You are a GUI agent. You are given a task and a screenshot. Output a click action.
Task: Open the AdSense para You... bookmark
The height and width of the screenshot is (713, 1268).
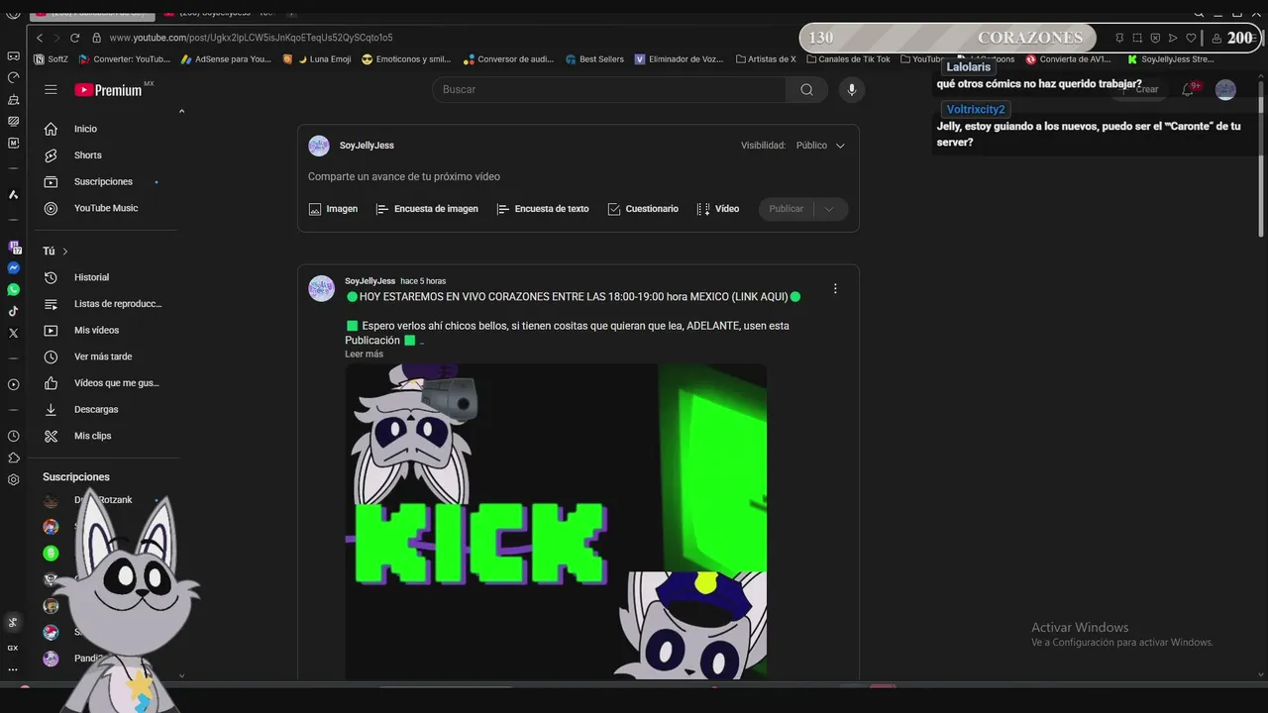226,59
